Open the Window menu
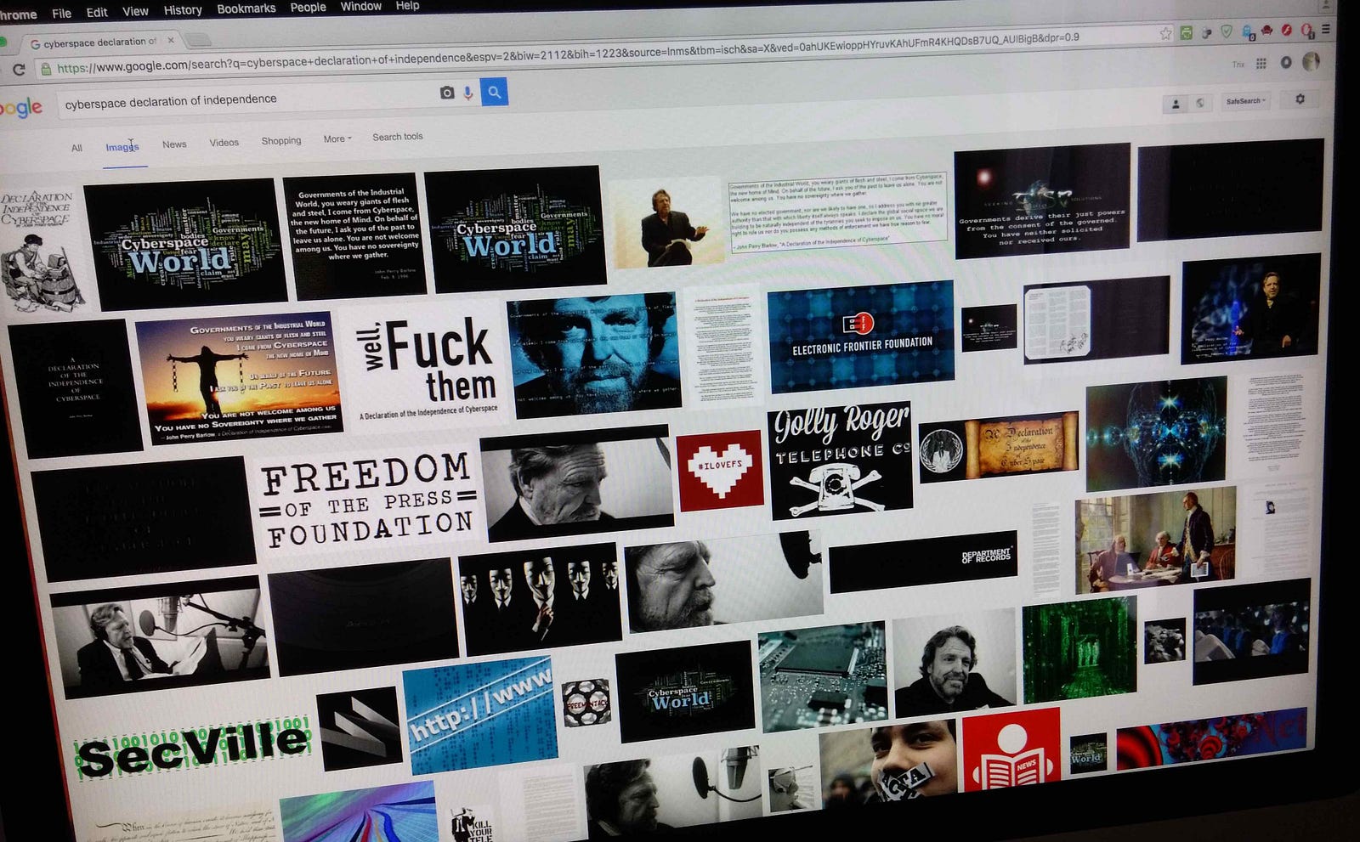The height and width of the screenshot is (842, 1360). [x=360, y=6]
